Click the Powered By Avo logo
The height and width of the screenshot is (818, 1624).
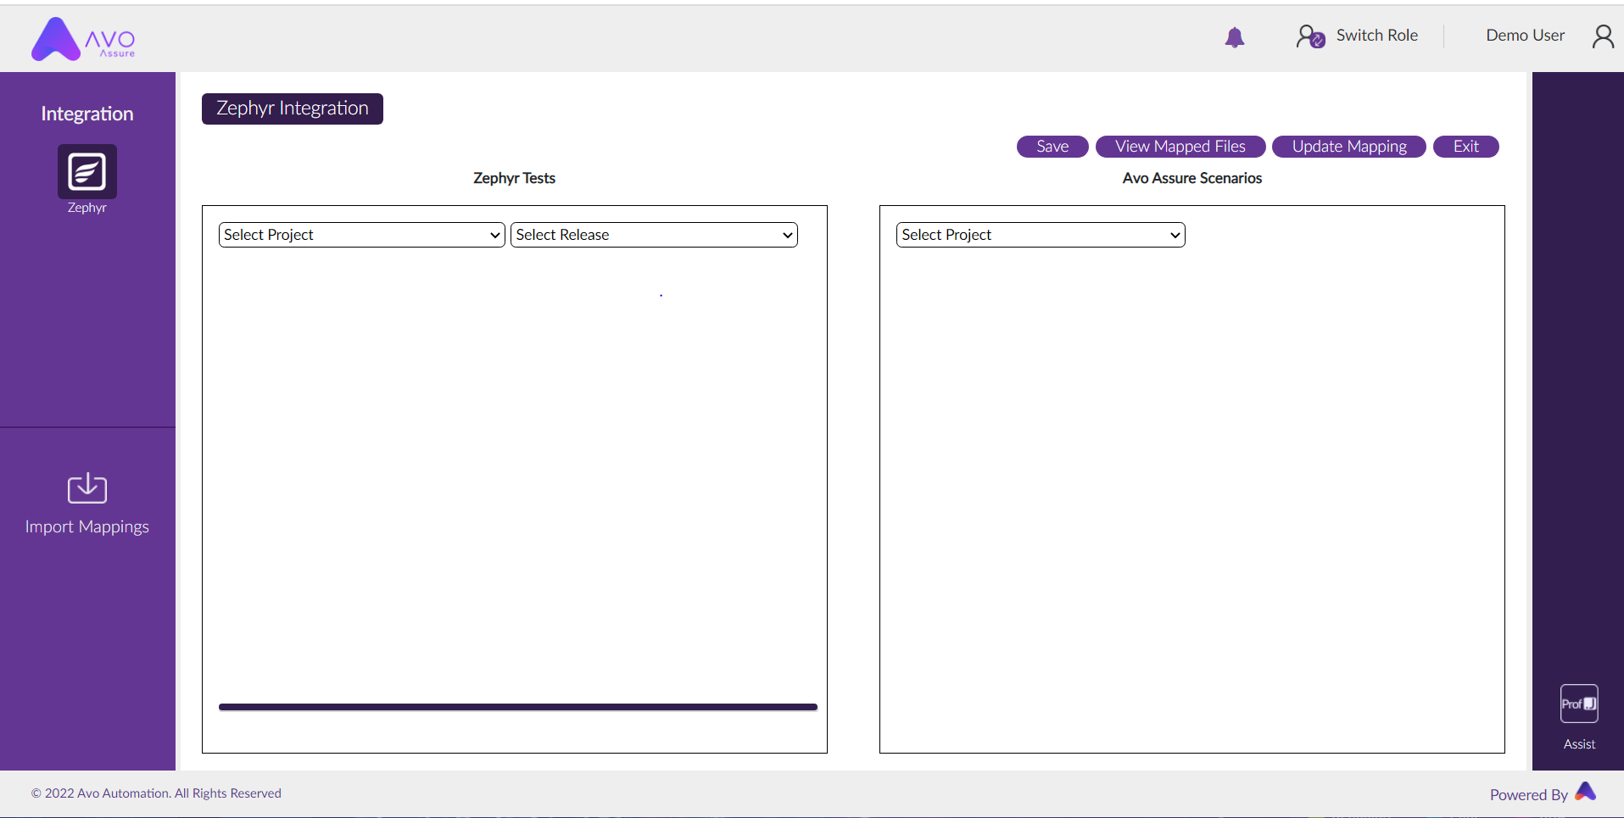pos(1586,792)
